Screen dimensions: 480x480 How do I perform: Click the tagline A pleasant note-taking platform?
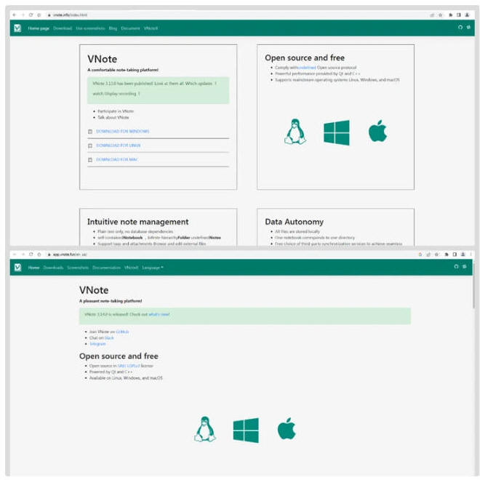coord(111,301)
